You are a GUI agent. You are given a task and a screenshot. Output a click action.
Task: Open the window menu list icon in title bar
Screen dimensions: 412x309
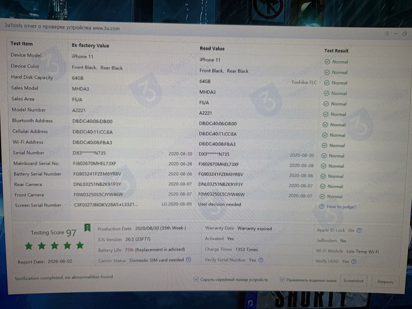(x=387, y=34)
